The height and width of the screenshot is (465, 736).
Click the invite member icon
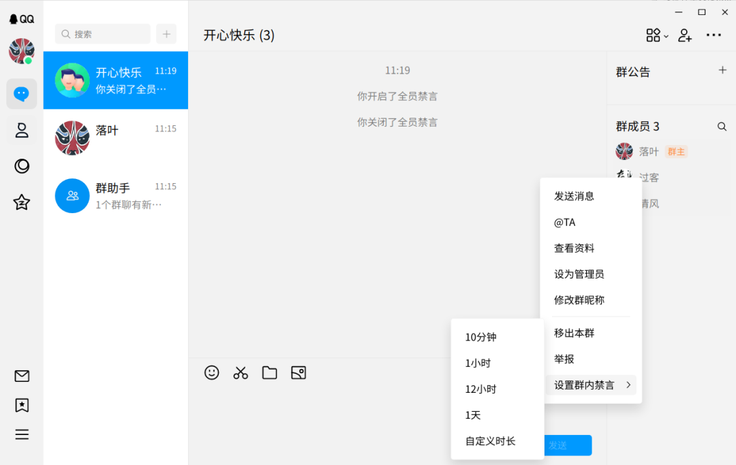685,35
